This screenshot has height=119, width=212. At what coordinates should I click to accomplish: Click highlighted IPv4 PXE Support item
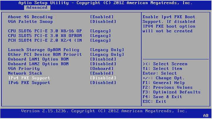coord(29,78)
